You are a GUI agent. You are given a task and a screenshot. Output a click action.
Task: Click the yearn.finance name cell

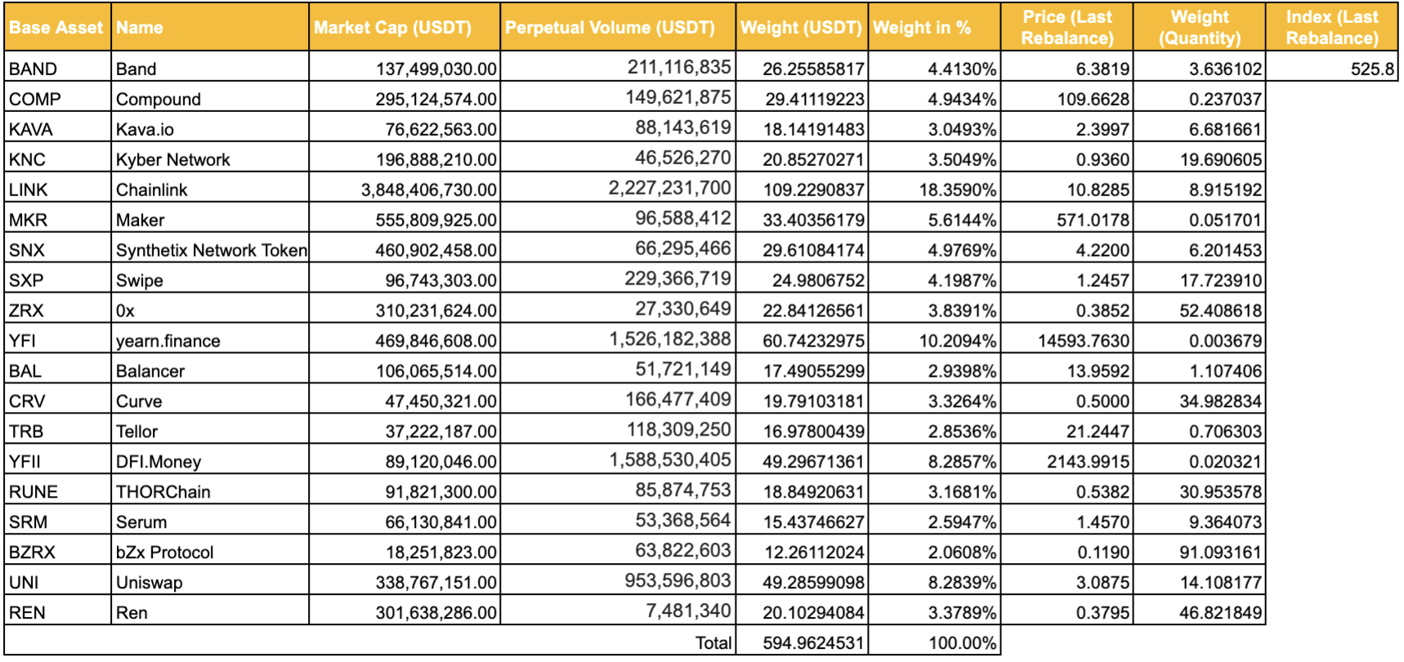[x=210, y=339]
